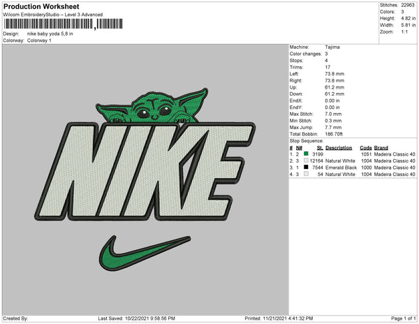Click the Baby Yoda head in the design preview
The image size is (419, 324).
[152, 106]
